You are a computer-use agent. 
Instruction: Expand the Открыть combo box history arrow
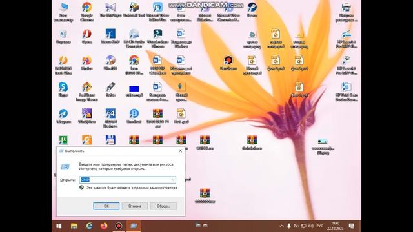pyautogui.click(x=173, y=180)
